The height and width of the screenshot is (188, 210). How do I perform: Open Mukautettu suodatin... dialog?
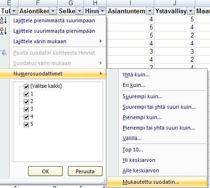pos(157,182)
